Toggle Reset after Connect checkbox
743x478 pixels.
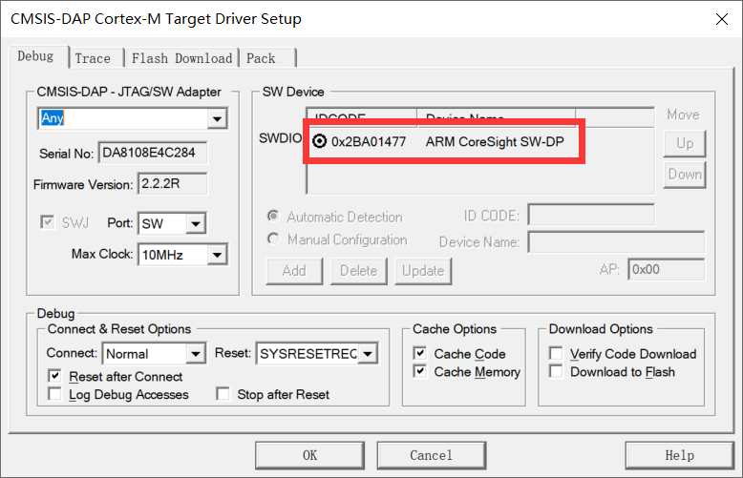pos(54,377)
